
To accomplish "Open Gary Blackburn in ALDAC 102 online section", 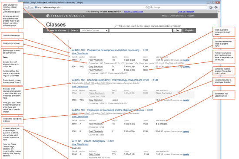I will [x=96, y=100].
